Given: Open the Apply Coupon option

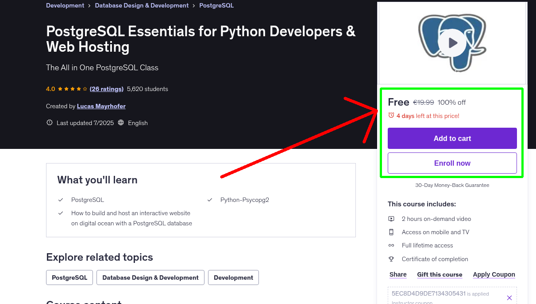Looking at the screenshot, I should [x=494, y=274].
